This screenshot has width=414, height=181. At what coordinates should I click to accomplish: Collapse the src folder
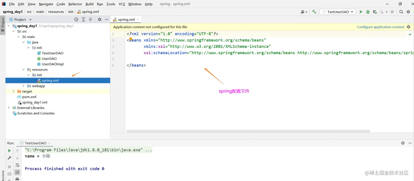pos(14,31)
